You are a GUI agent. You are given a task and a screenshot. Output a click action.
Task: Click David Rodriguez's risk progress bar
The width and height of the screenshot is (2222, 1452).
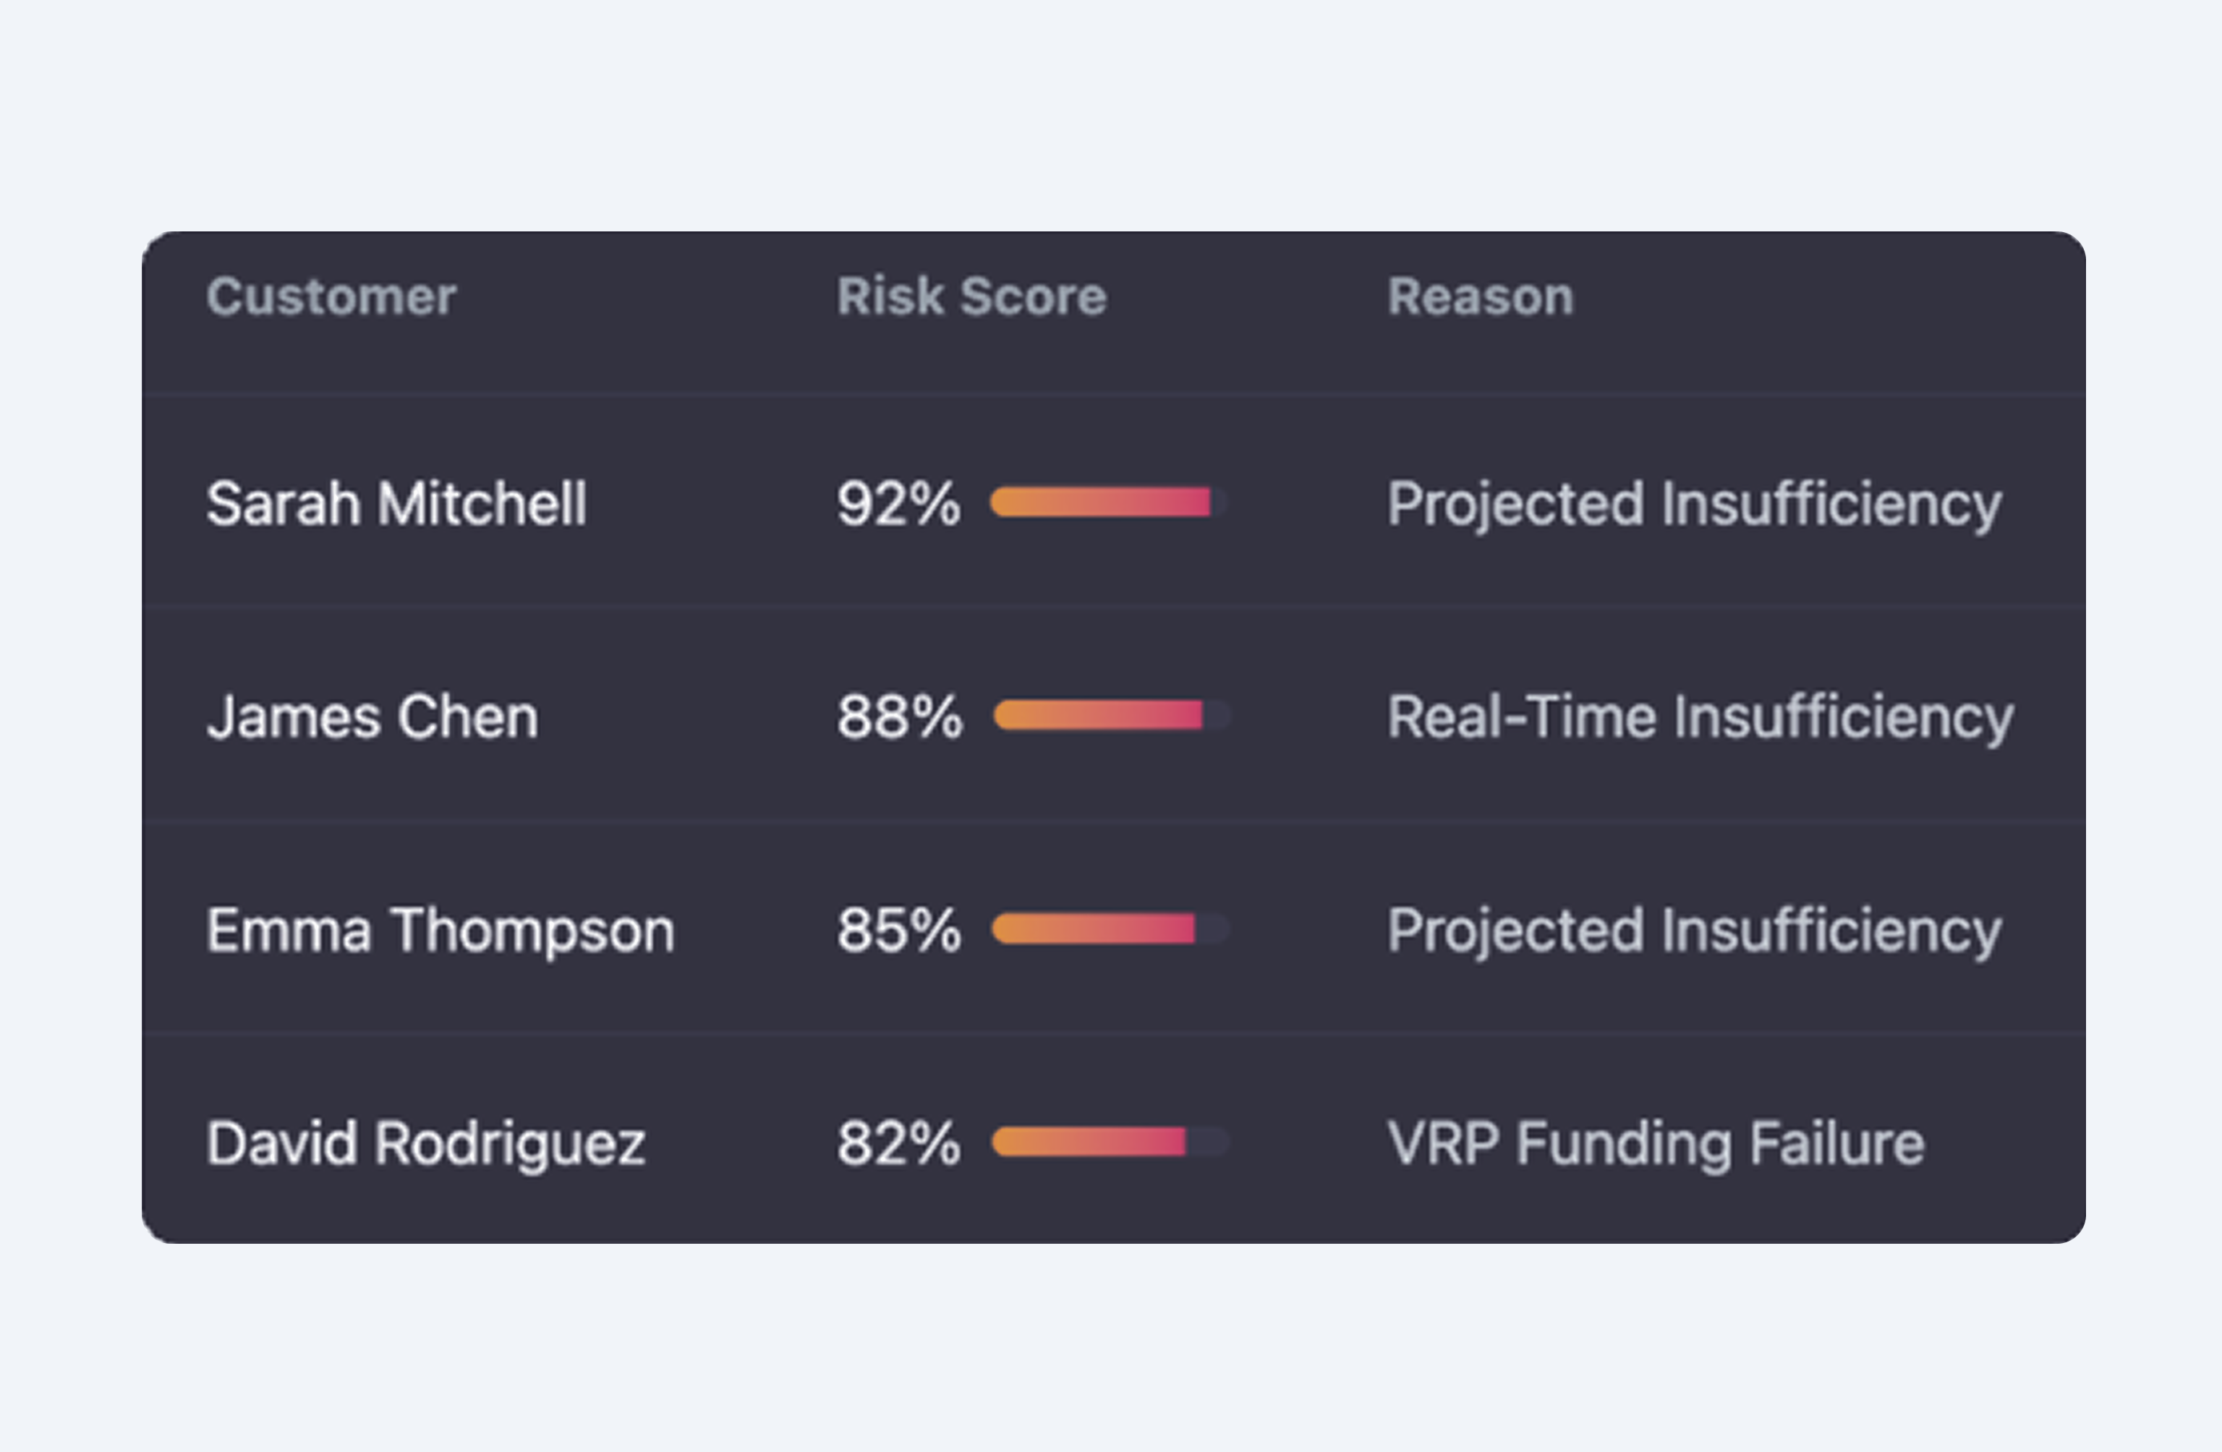[x=1110, y=1141]
